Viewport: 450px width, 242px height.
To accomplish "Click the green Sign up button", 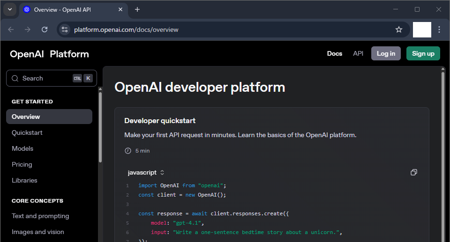I will [423, 53].
